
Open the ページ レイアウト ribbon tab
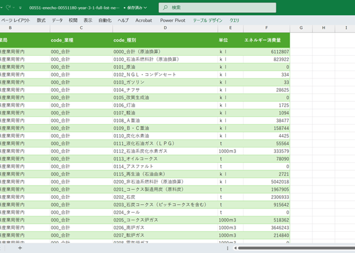[x=16, y=20]
